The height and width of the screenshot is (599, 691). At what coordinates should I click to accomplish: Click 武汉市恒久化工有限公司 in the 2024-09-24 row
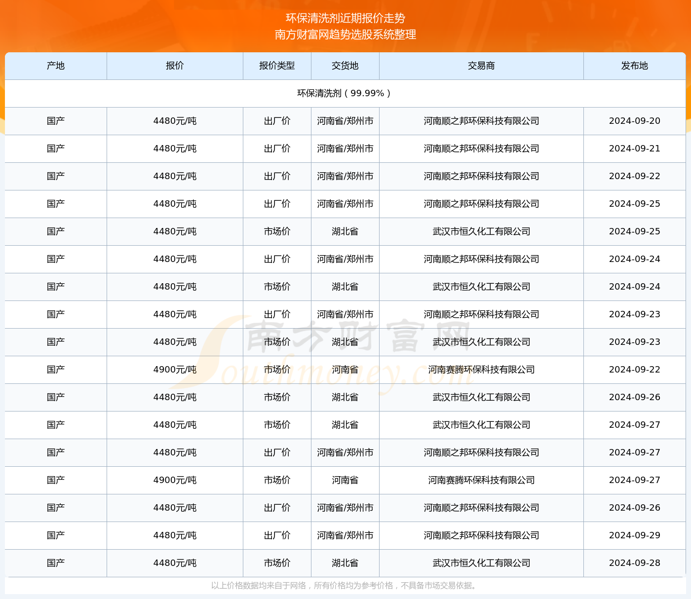(x=481, y=287)
